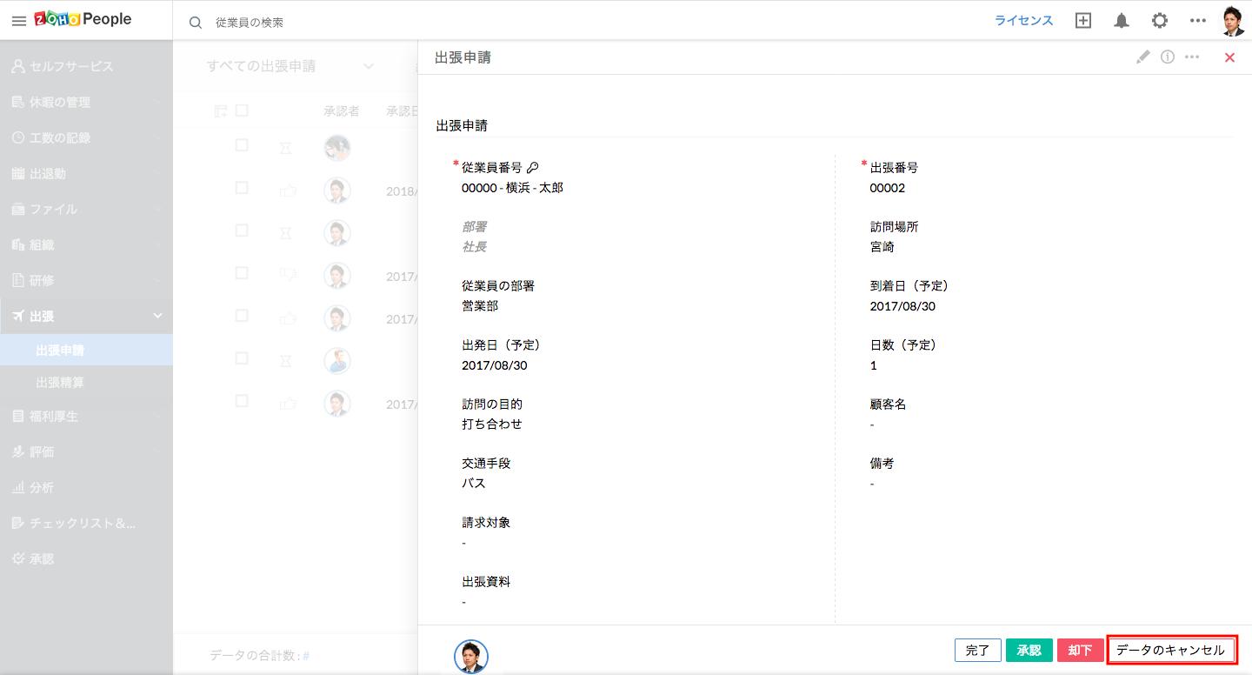
Task: Open the 分析 menu item
Action: point(86,487)
